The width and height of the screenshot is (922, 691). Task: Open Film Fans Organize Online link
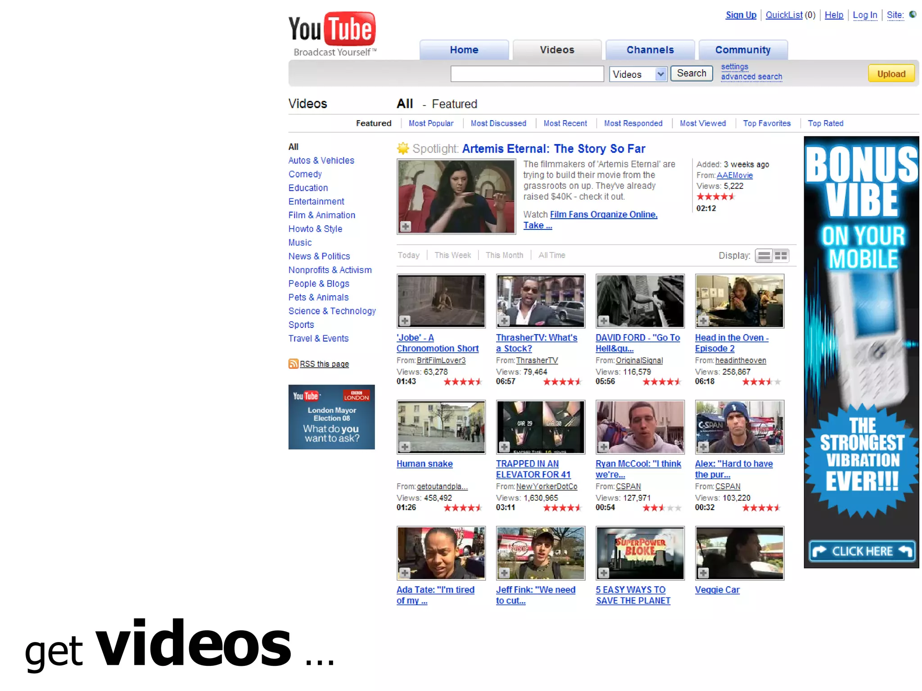(x=603, y=215)
